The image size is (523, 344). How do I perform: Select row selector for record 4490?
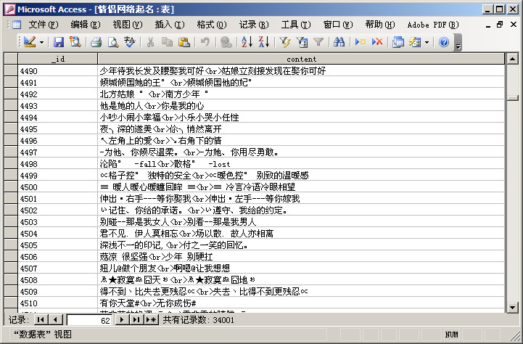click(11, 70)
